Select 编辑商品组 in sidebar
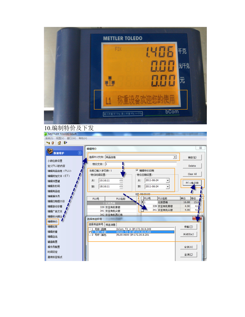 click(x=53, y=191)
